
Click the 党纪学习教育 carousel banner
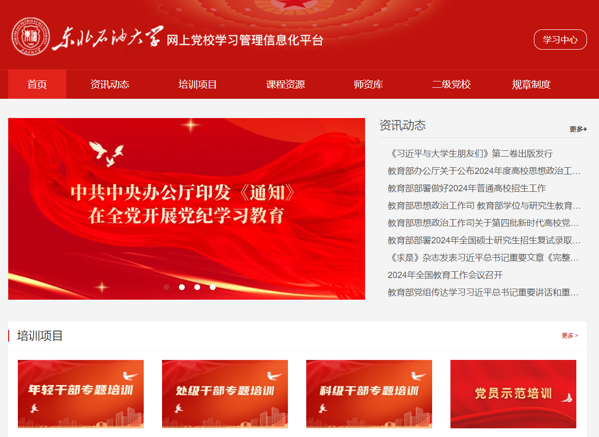pos(187,209)
